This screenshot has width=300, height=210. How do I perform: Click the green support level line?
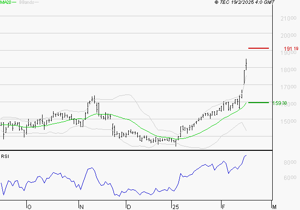[258, 103]
